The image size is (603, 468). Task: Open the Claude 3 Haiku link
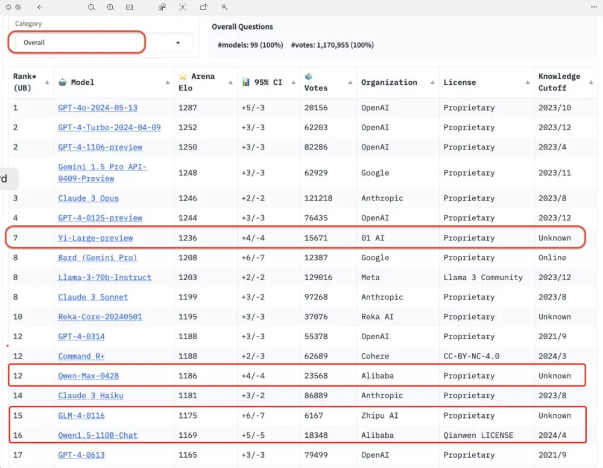pyautogui.click(x=91, y=395)
